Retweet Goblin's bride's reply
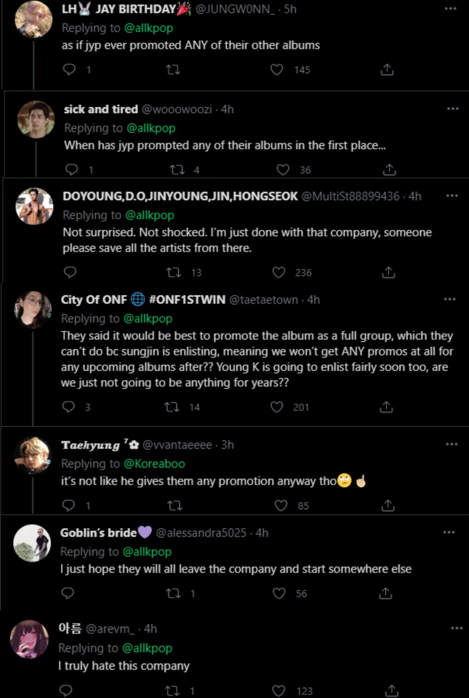Image resolution: width=469 pixels, height=698 pixels. tap(173, 593)
